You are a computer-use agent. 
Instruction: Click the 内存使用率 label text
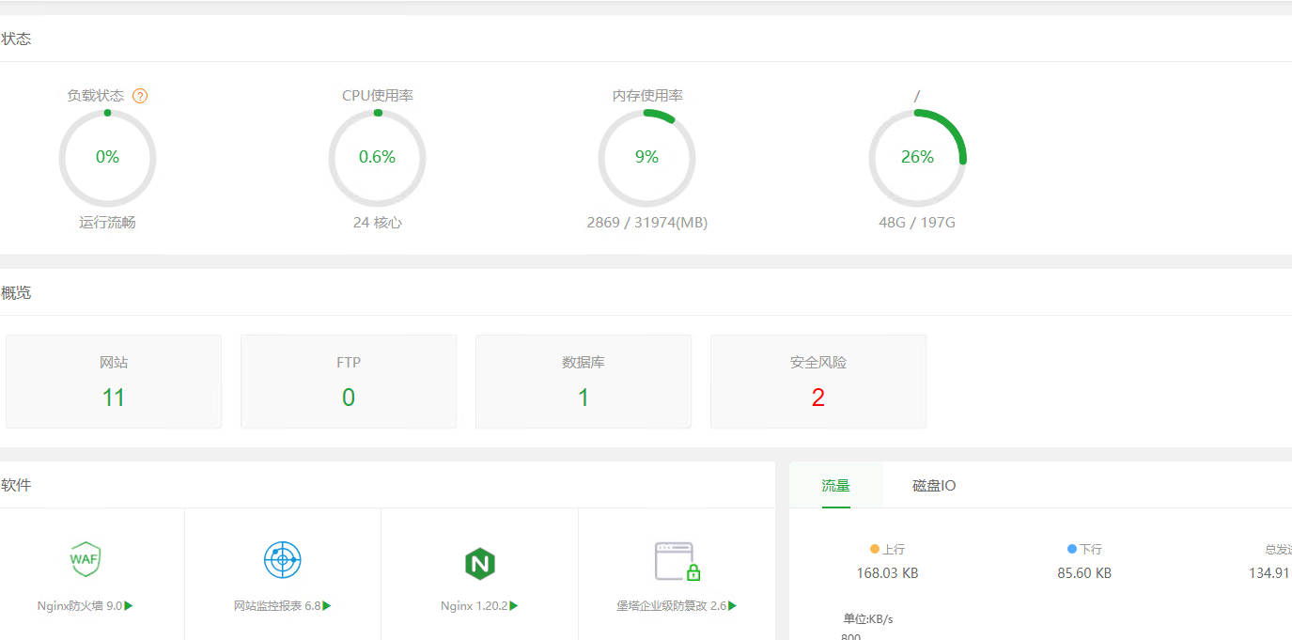[x=647, y=96]
